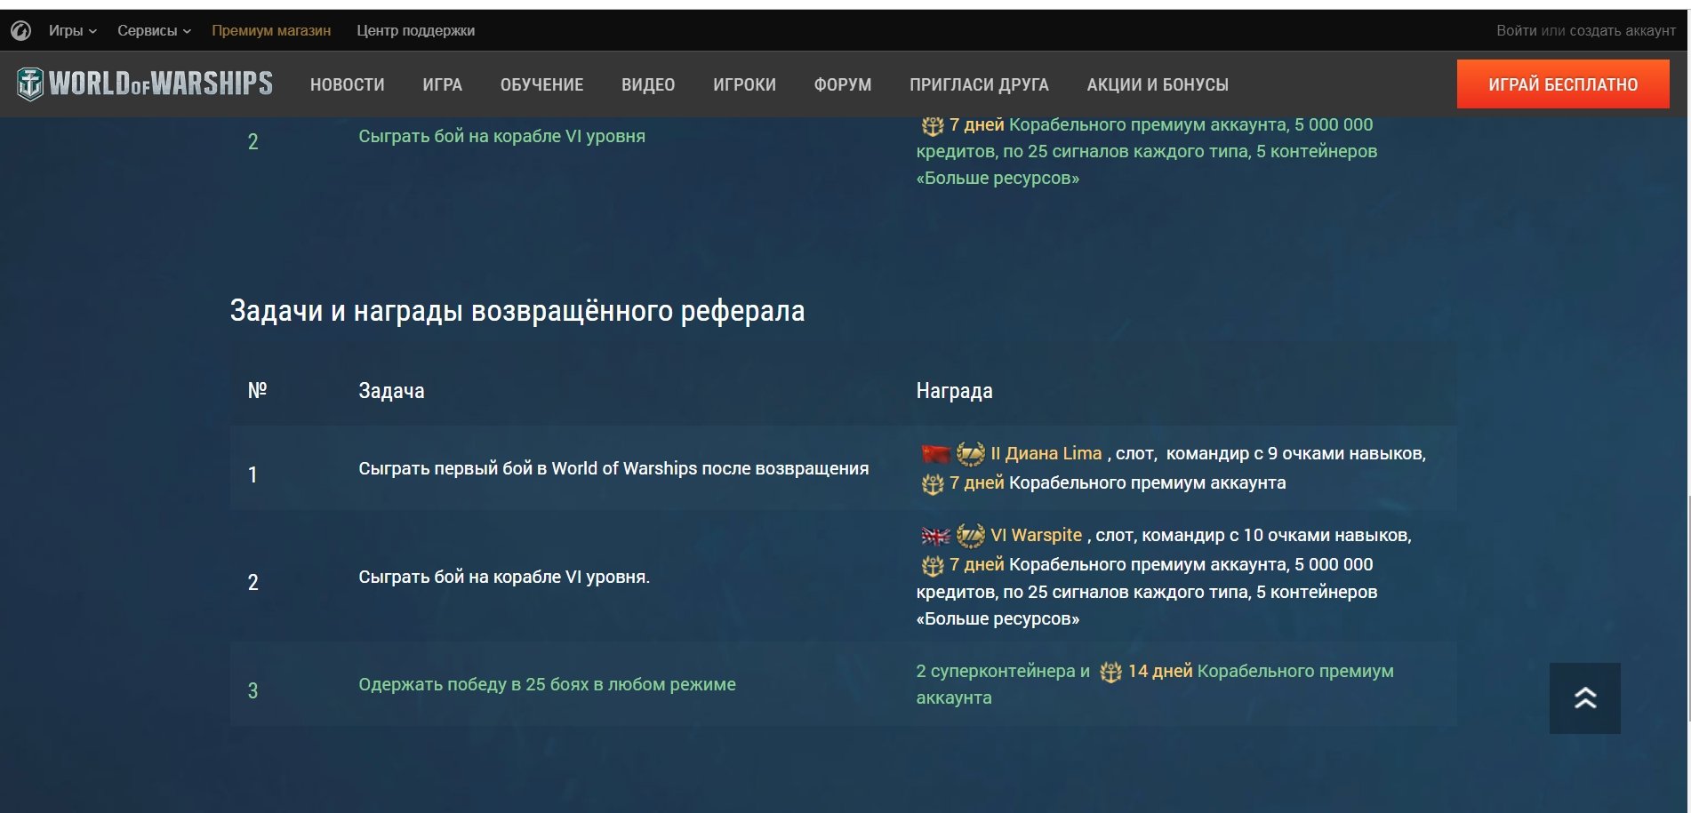Click task text Сыграть первый бой в World of Warships
This screenshot has width=1691, height=813.
(x=613, y=468)
